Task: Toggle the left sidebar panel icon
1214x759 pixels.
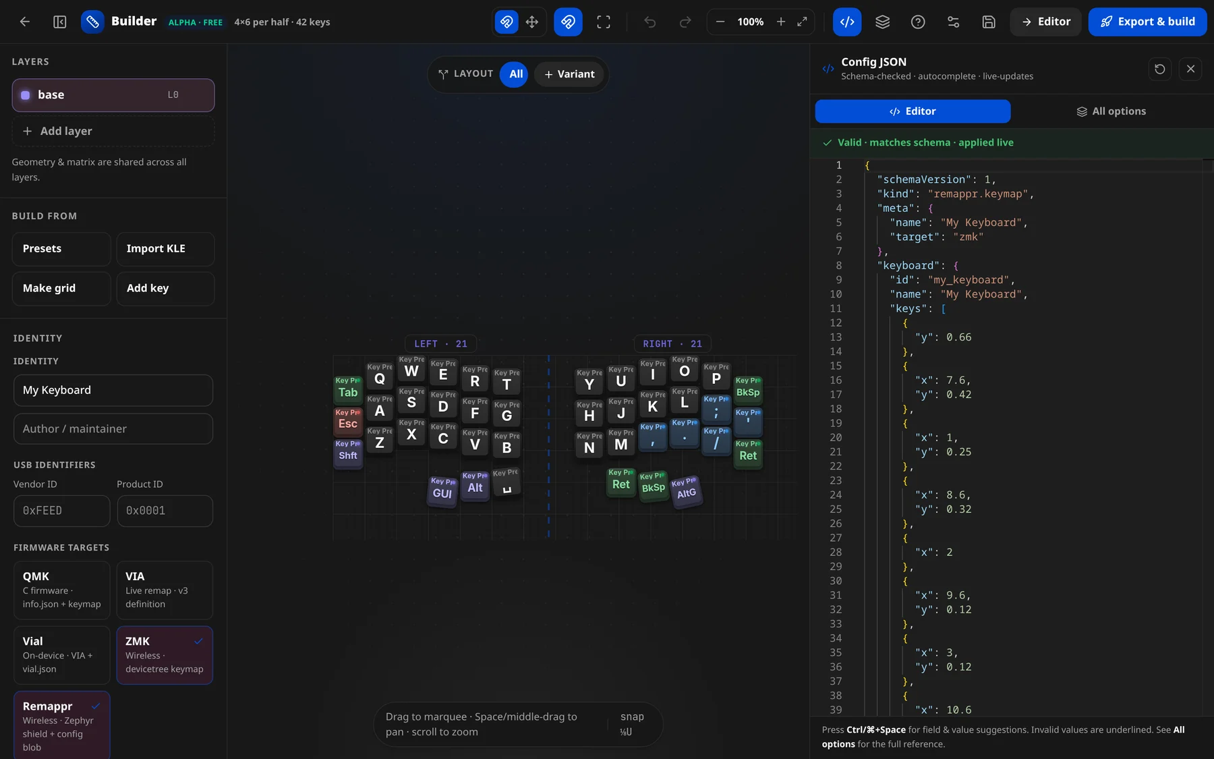Action: coord(60,22)
